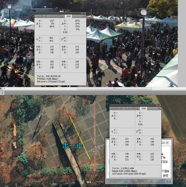Switch to ナビゲータ tab in crowd photo panel
This screenshot has height=187, width=186.
[x=41, y=16]
